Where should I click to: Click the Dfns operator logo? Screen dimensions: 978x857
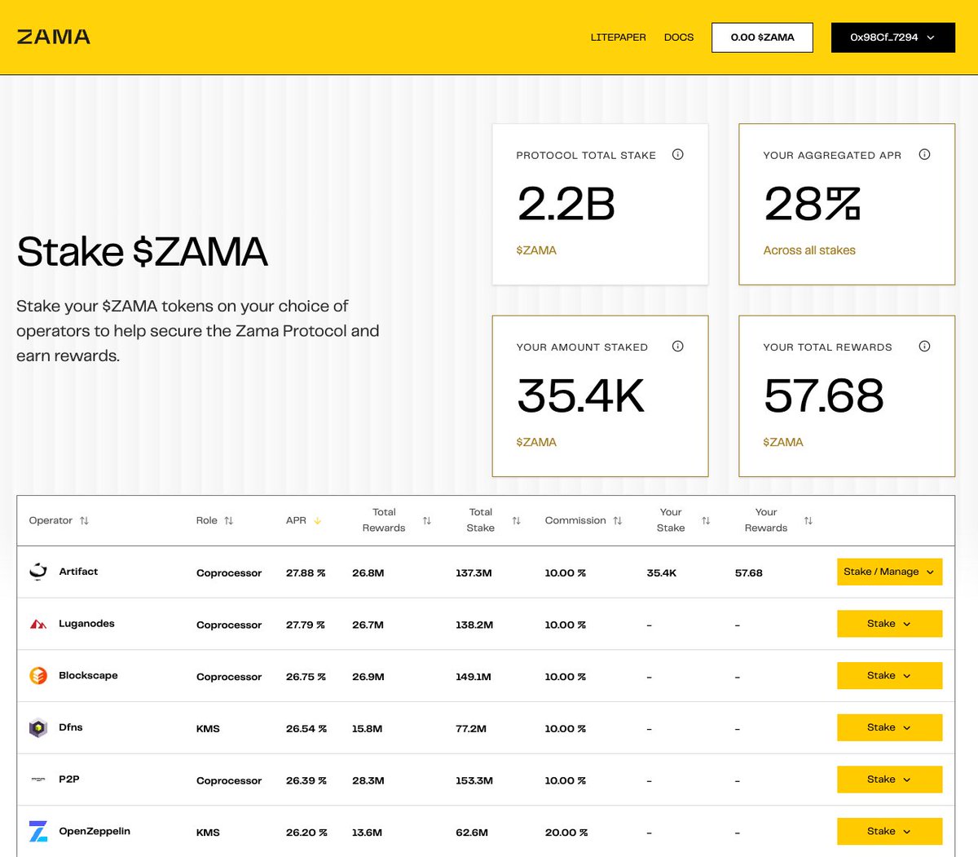(x=38, y=727)
